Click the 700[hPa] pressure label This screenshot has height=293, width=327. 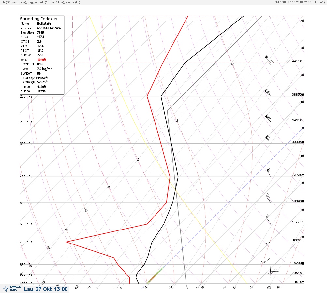26,242
